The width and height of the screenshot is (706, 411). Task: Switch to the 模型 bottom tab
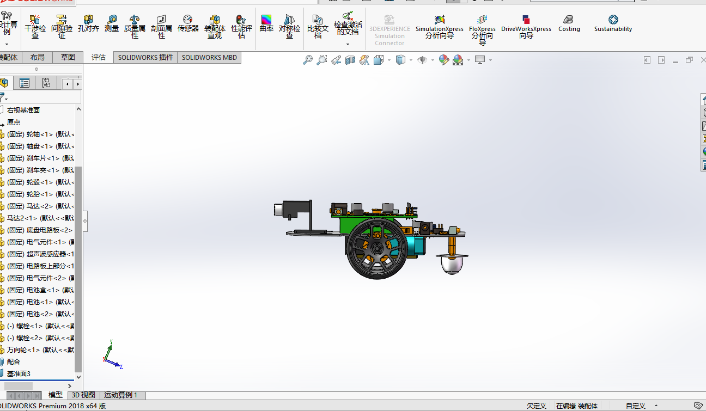tap(56, 395)
